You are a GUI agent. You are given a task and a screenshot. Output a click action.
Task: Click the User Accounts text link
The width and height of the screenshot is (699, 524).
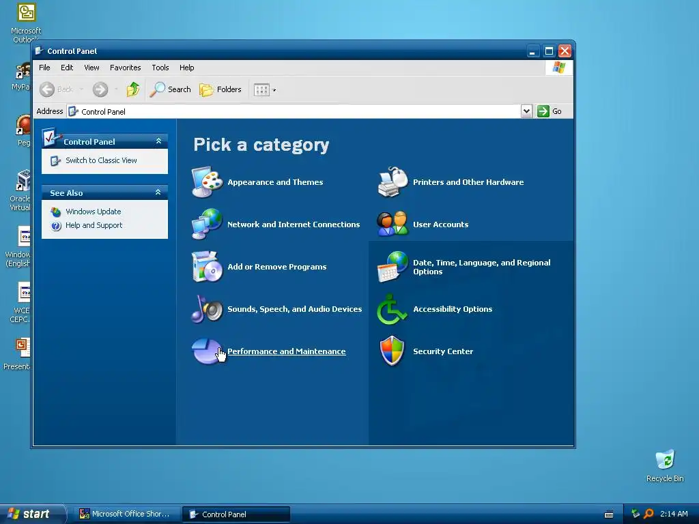(x=440, y=224)
